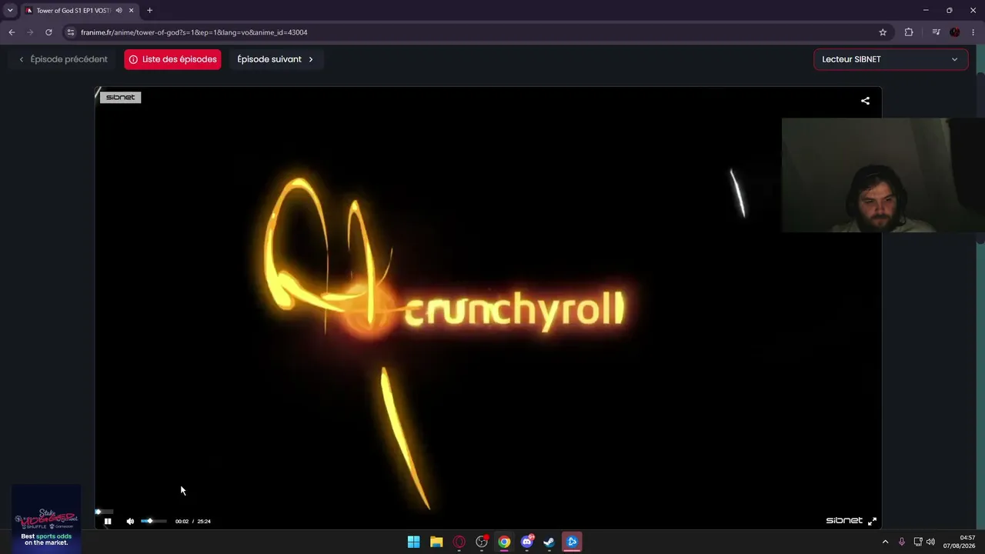Open the clock and date 04:57 panel
The height and width of the screenshot is (554, 985).
tap(960, 542)
